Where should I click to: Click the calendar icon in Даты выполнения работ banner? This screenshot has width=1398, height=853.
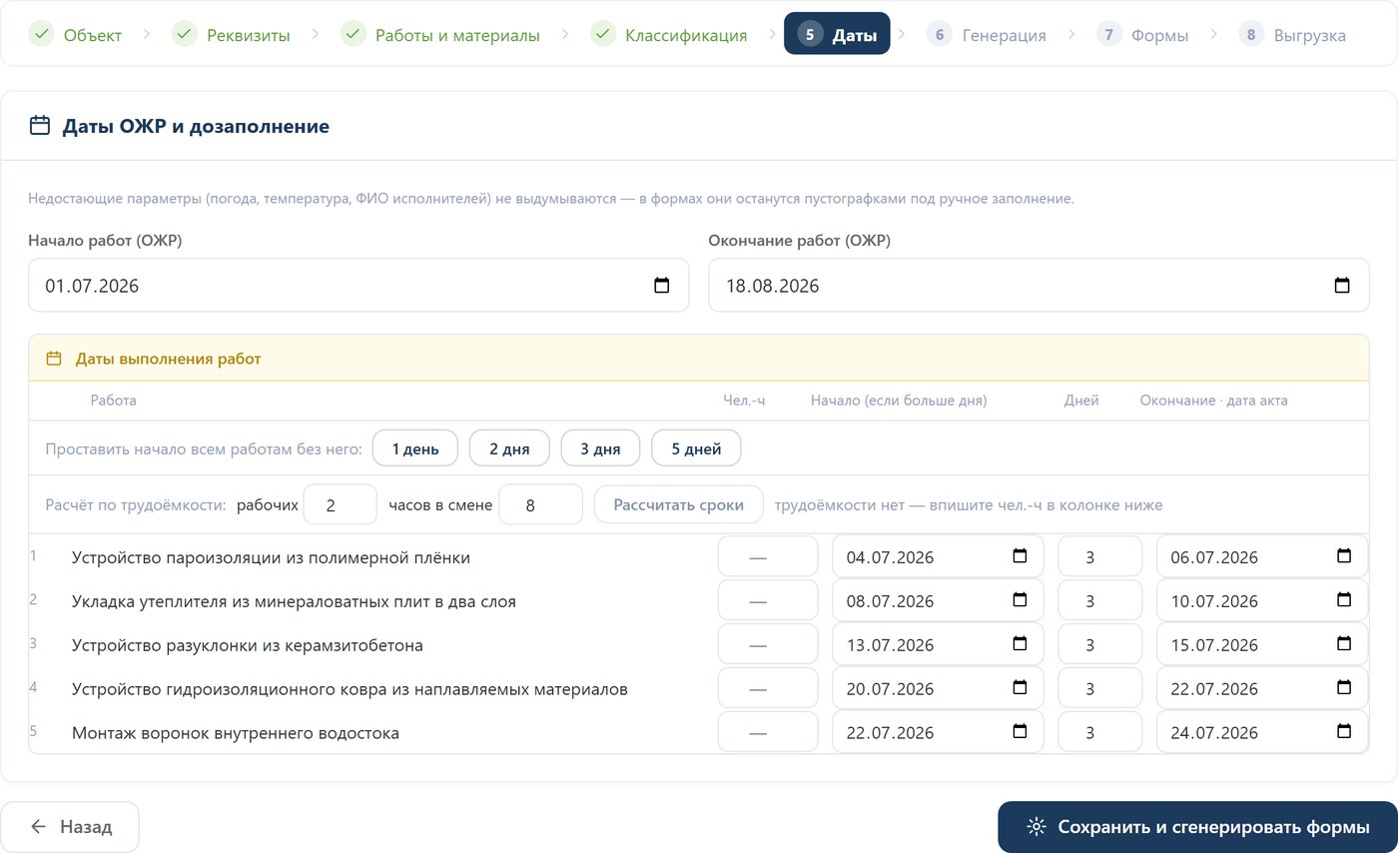(x=54, y=359)
